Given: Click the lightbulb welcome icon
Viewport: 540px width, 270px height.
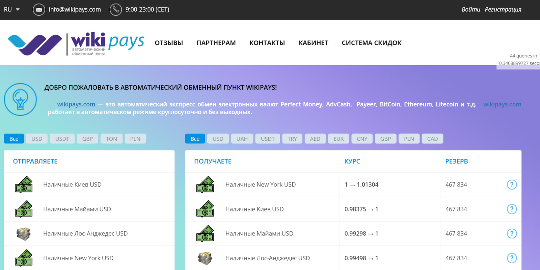Looking at the screenshot, I should 20,99.
